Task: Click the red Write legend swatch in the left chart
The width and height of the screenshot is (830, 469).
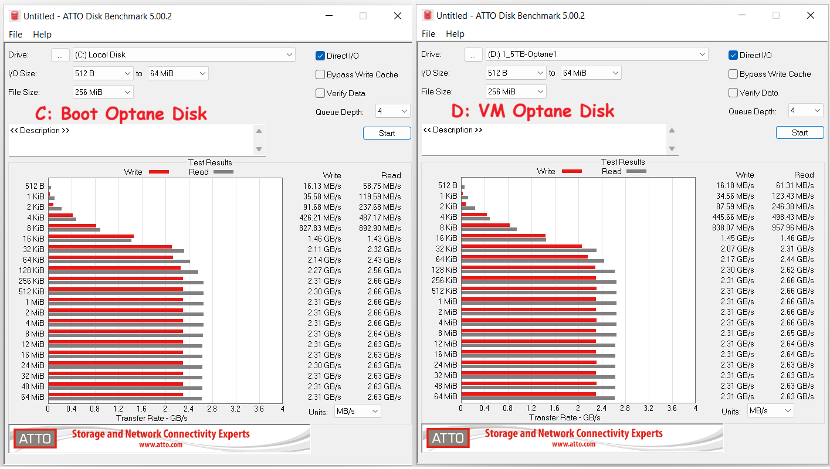Action: pyautogui.click(x=159, y=172)
